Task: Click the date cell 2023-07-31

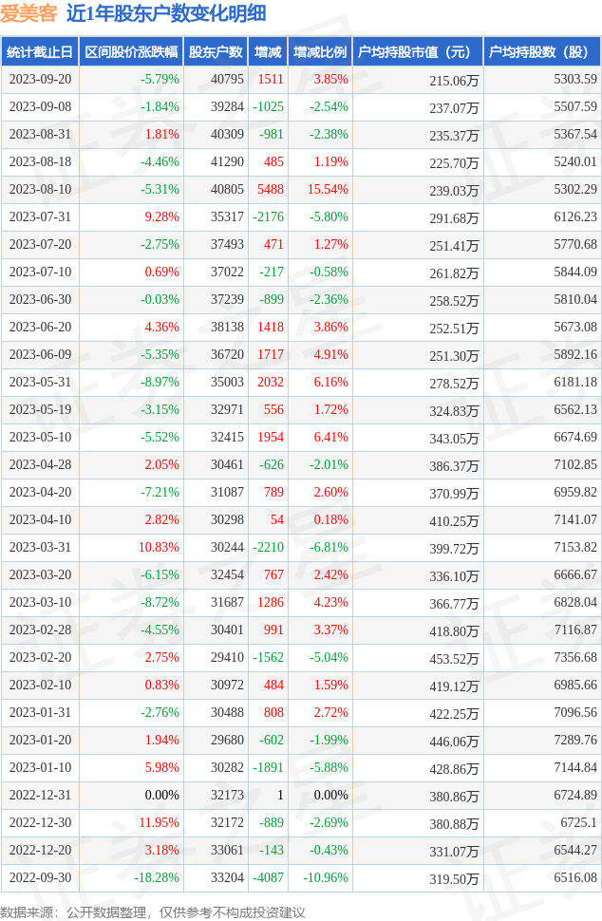Action: tap(40, 216)
